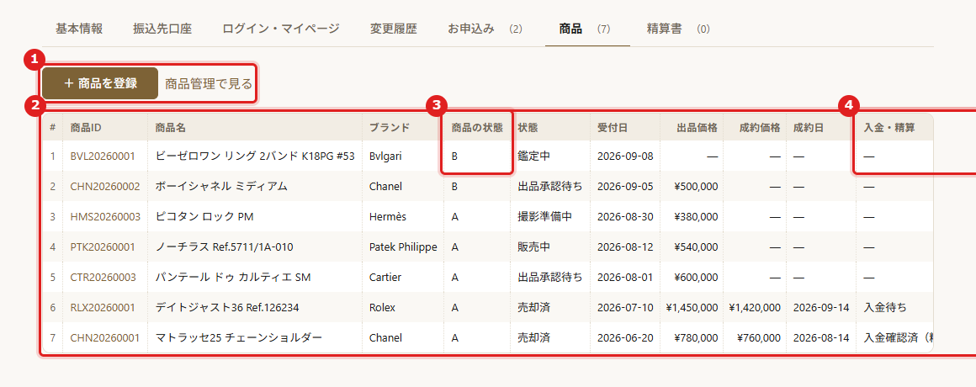Select product name ビーゼロワン リング 2バンド K18PG #53
Viewport: 976px width, 387px height.
click(255, 156)
